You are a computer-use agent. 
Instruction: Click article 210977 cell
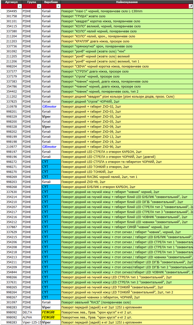point(12,147)
